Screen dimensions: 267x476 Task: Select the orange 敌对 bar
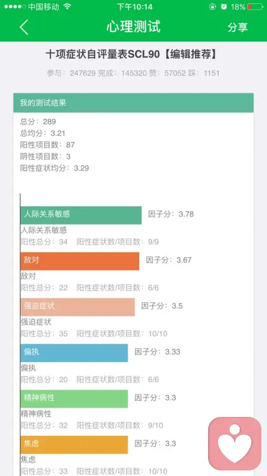click(80, 261)
